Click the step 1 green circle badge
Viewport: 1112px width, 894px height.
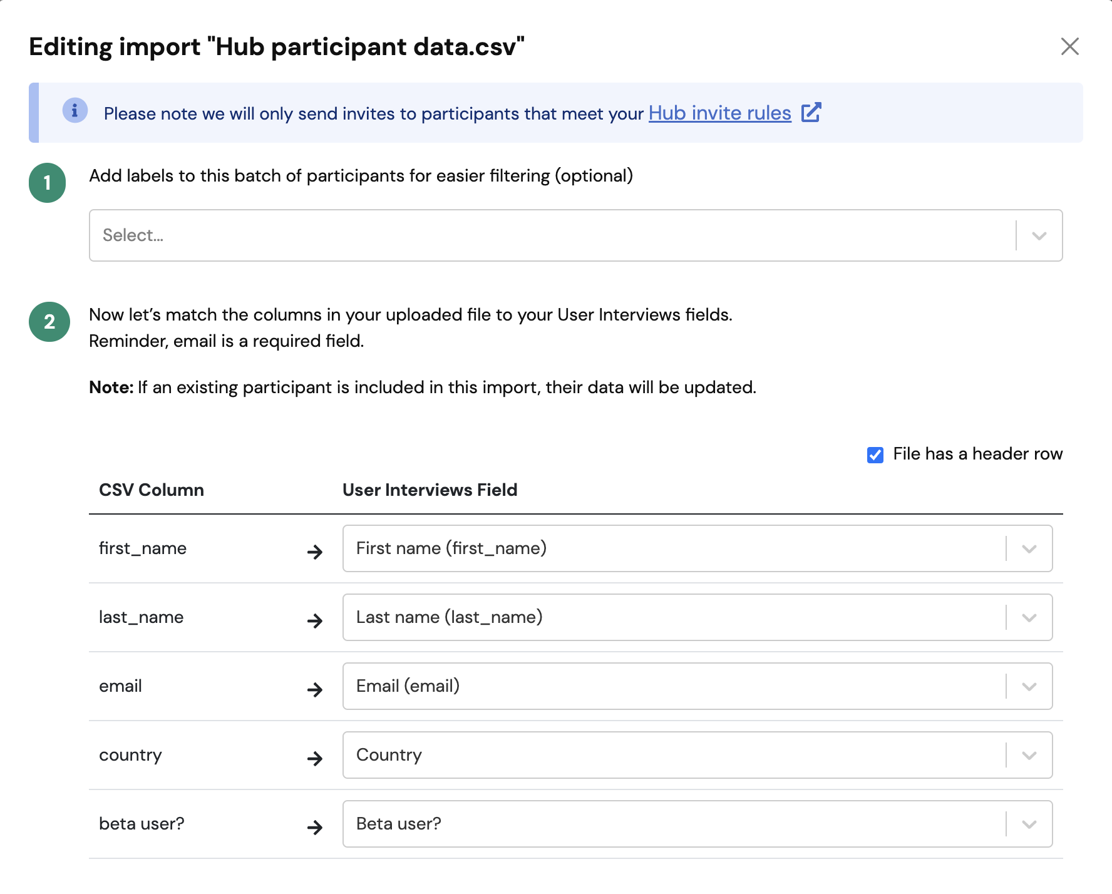(x=48, y=183)
